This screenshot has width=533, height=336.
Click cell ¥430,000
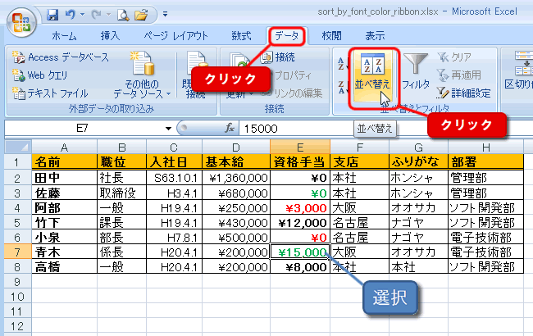[236, 223]
